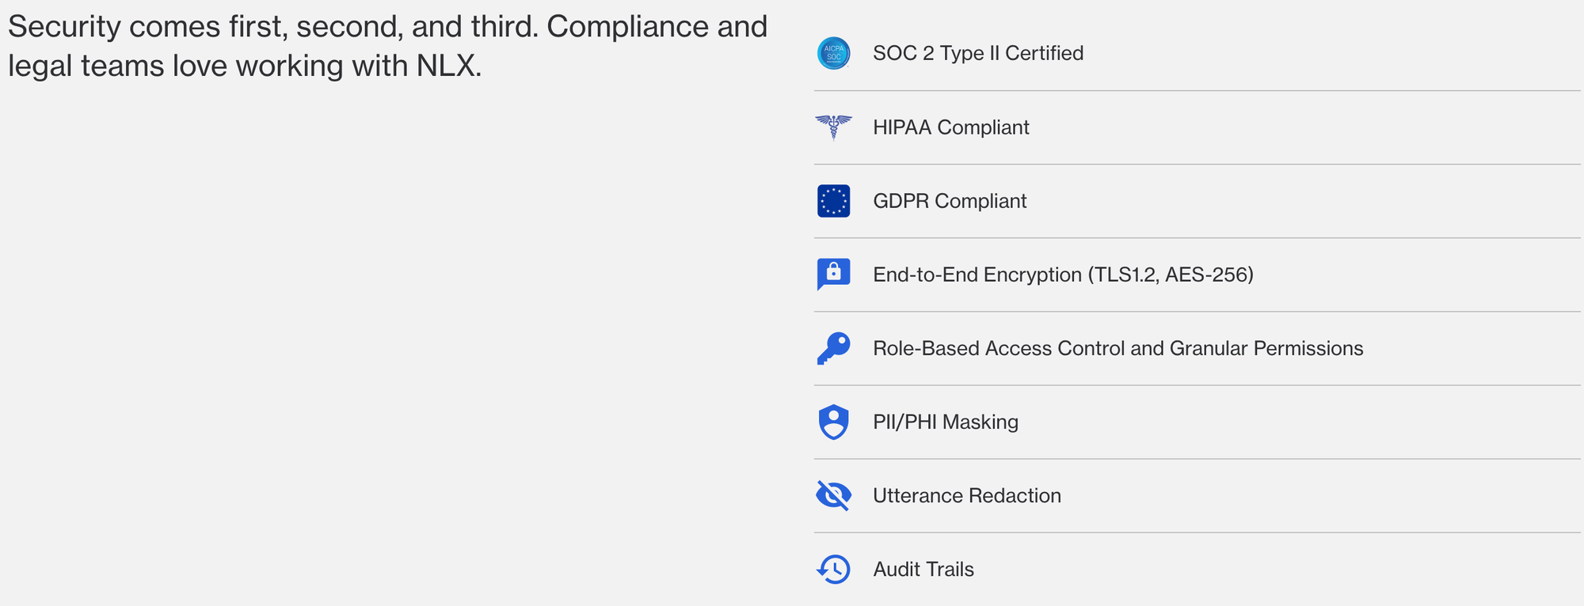This screenshot has width=1584, height=606.
Task: Click the End-to-End Encryption label
Action: [x=977, y=275]
